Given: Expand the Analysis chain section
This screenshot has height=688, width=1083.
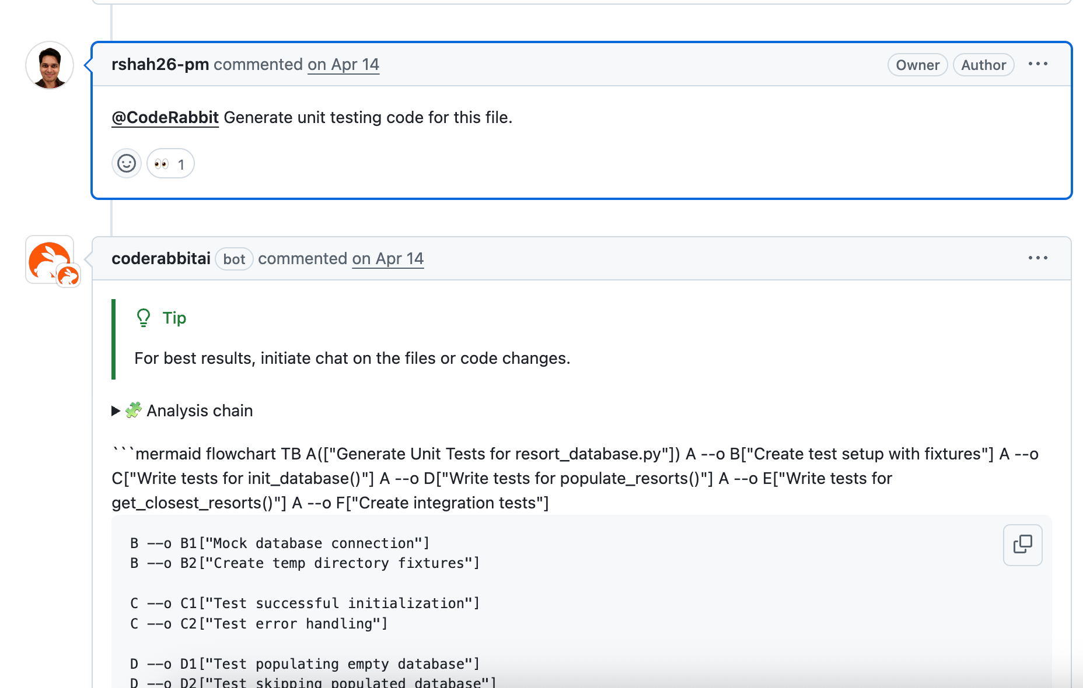Looking at the screenshot, I should (x=116, y=411).
